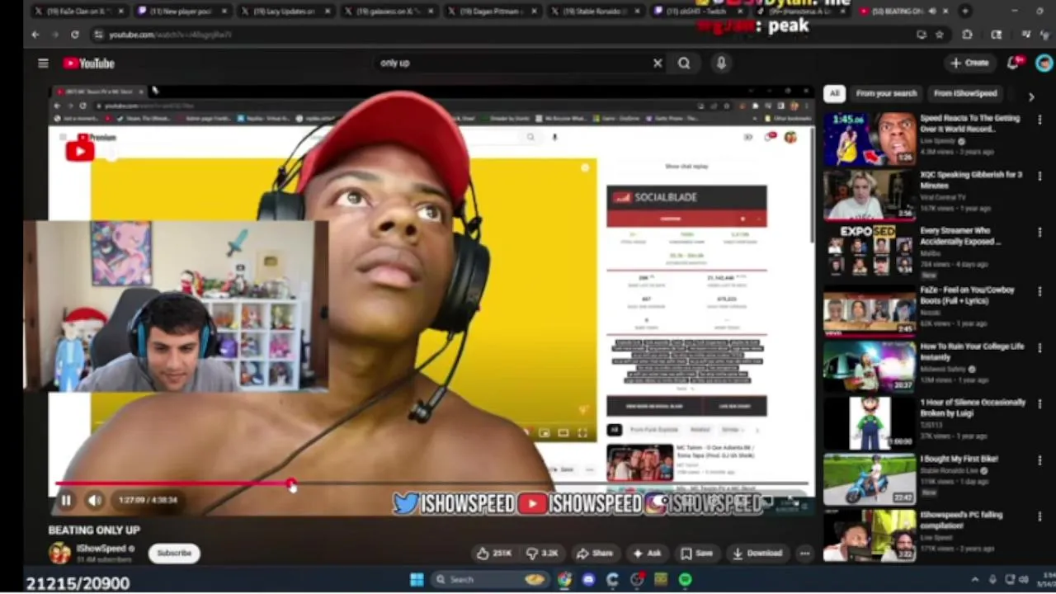Open the account avatar menu

point(1044,63)
